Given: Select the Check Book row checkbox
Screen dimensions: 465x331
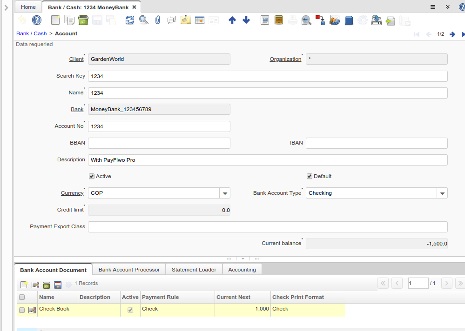Looking at the screenshot, I should [22, 310].
